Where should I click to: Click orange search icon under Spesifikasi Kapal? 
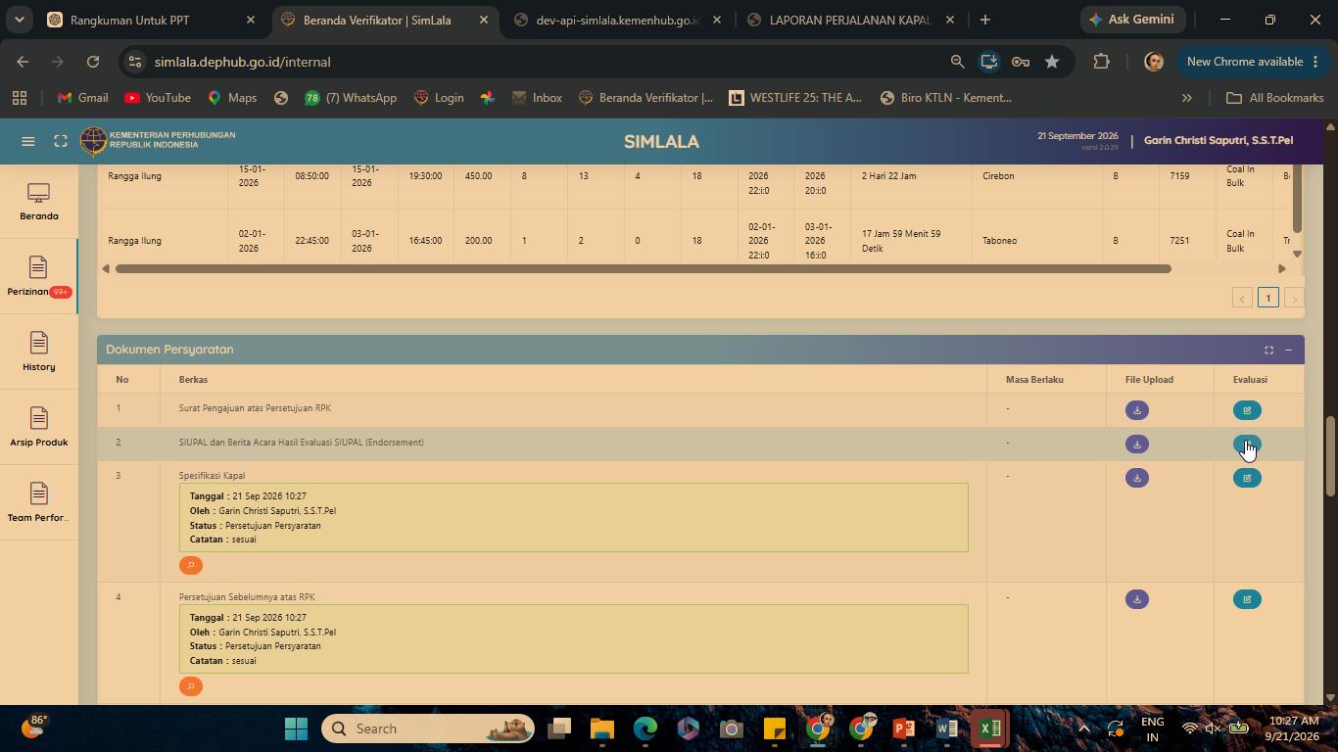click(191, 565)
